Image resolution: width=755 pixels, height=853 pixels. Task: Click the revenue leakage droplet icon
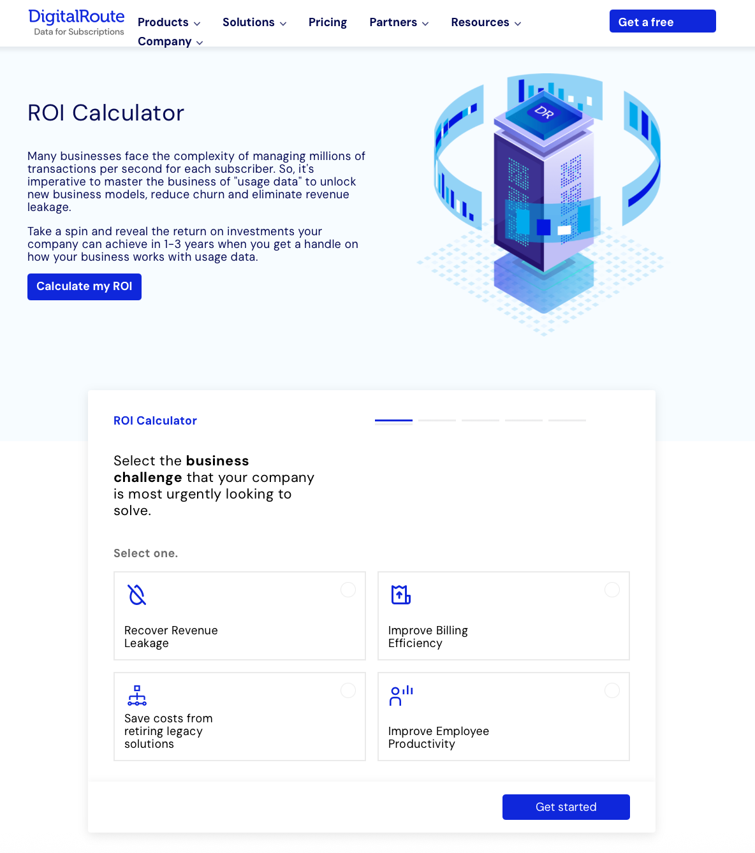pos(137,595)
